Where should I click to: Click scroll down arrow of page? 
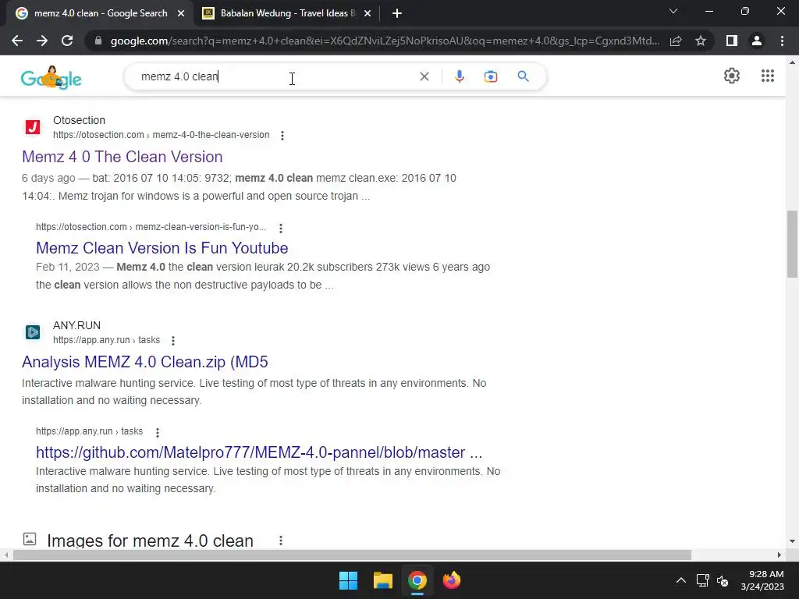coord(792,541)
